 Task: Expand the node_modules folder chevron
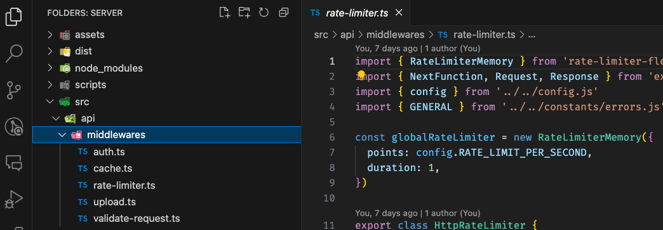[50, 68]
